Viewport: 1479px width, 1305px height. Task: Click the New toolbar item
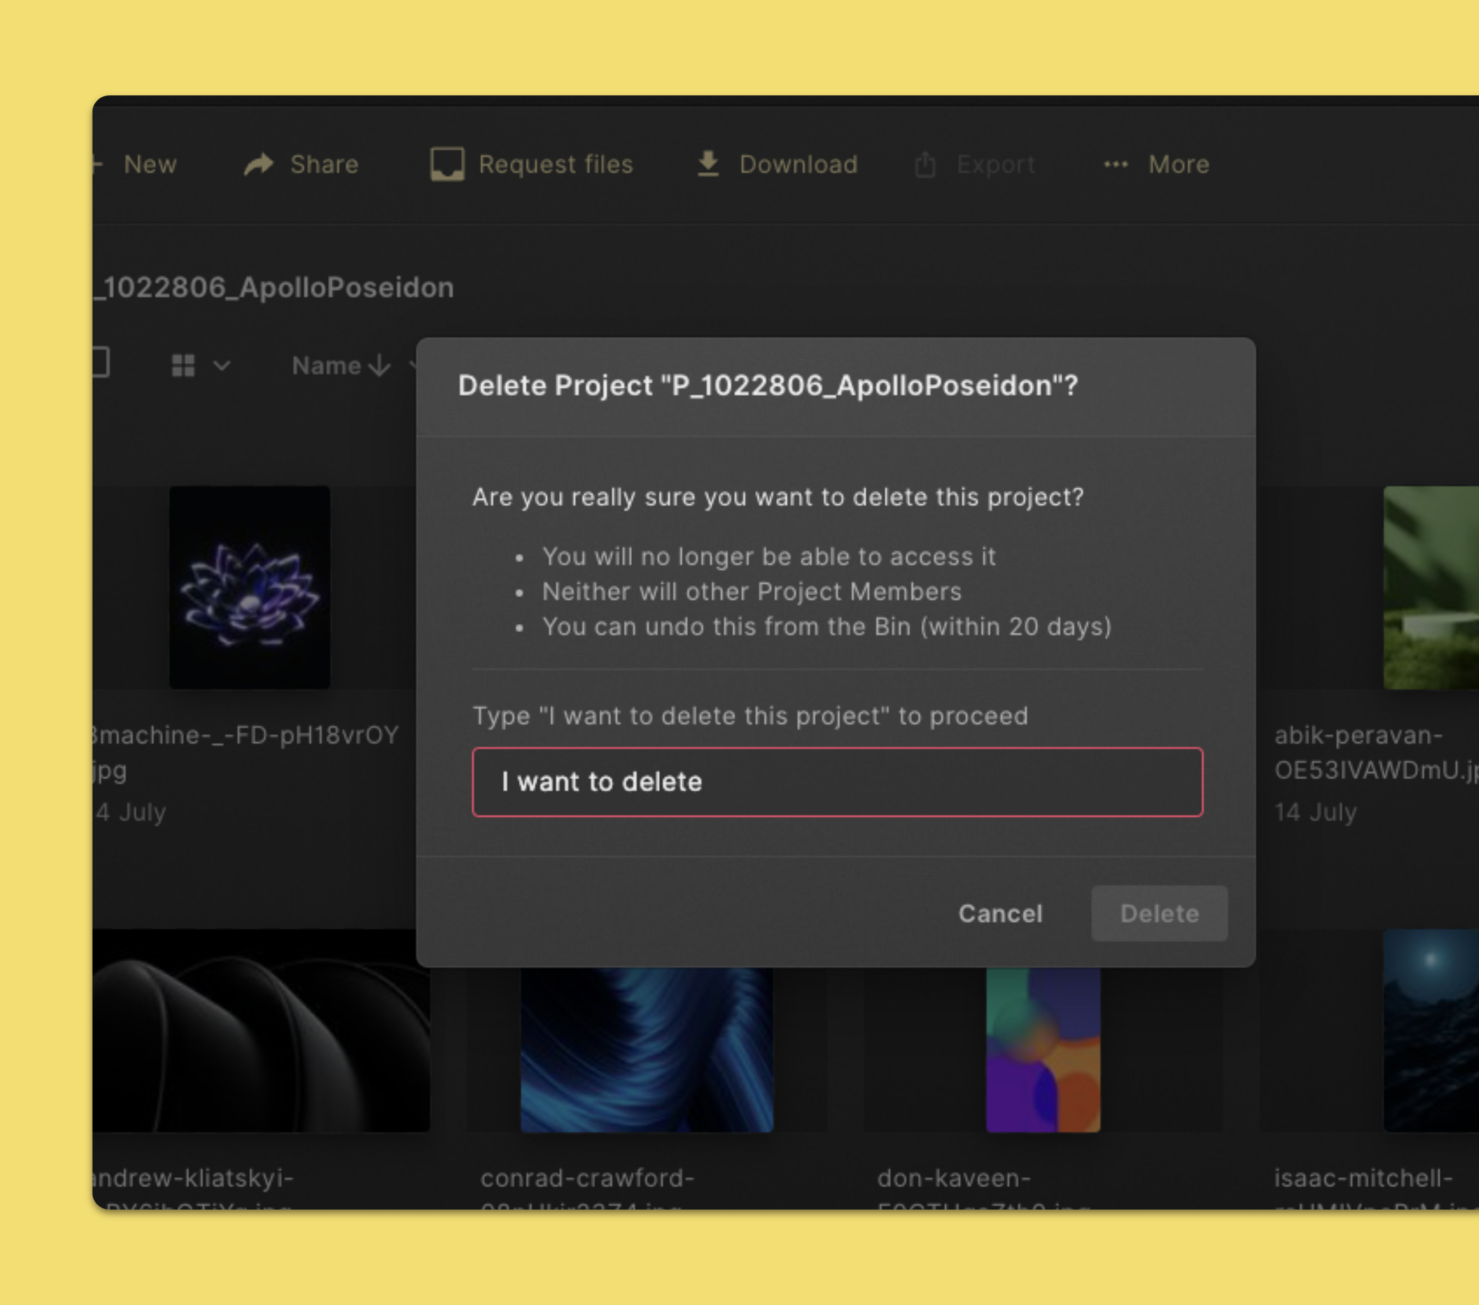click(x=136, y=164)
